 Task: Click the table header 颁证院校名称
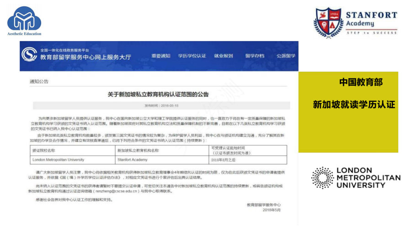[x=44, y=151]
